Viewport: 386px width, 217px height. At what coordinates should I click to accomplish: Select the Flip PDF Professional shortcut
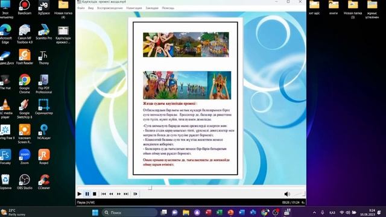point(44,84)
